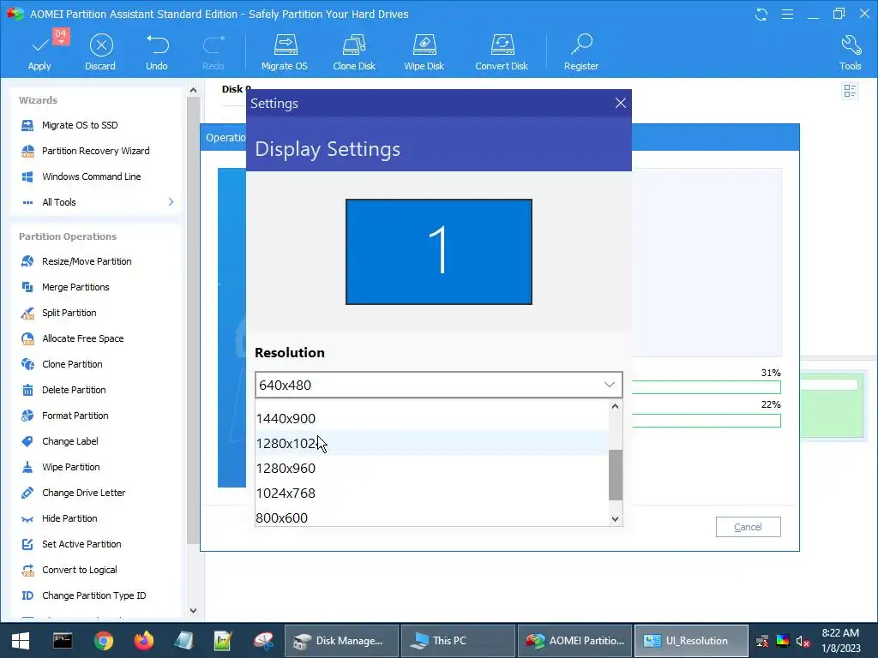Toggle disk view layout icon
The image size is (878, 658).
850,91
